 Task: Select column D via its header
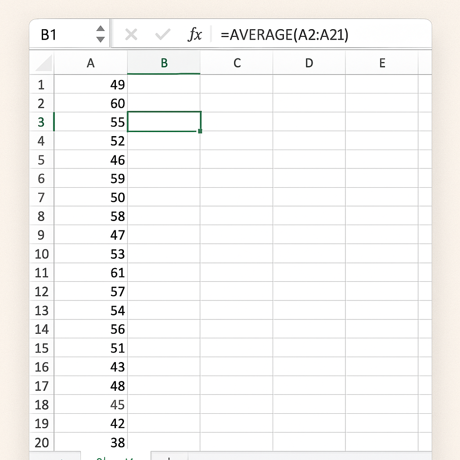click(309, 63)
